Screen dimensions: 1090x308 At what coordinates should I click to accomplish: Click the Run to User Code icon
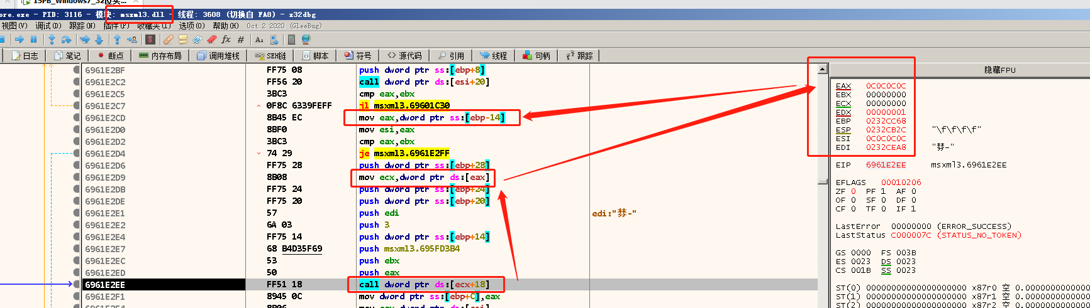click(x=132, y=40)
